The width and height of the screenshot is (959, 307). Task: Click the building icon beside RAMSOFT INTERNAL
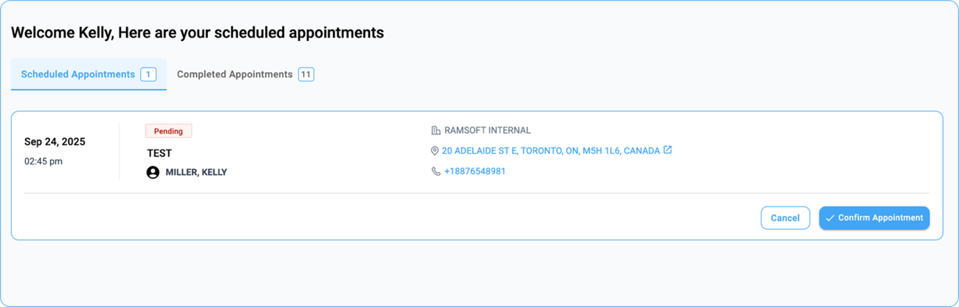pyautogui.click(x=436, y=130)
